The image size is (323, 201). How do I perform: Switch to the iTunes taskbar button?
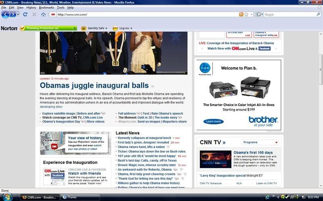pos(80,197)
